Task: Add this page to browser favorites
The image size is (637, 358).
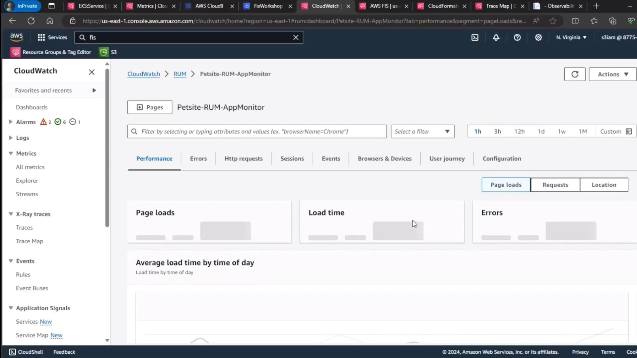Action: click(x=553, y=21)
